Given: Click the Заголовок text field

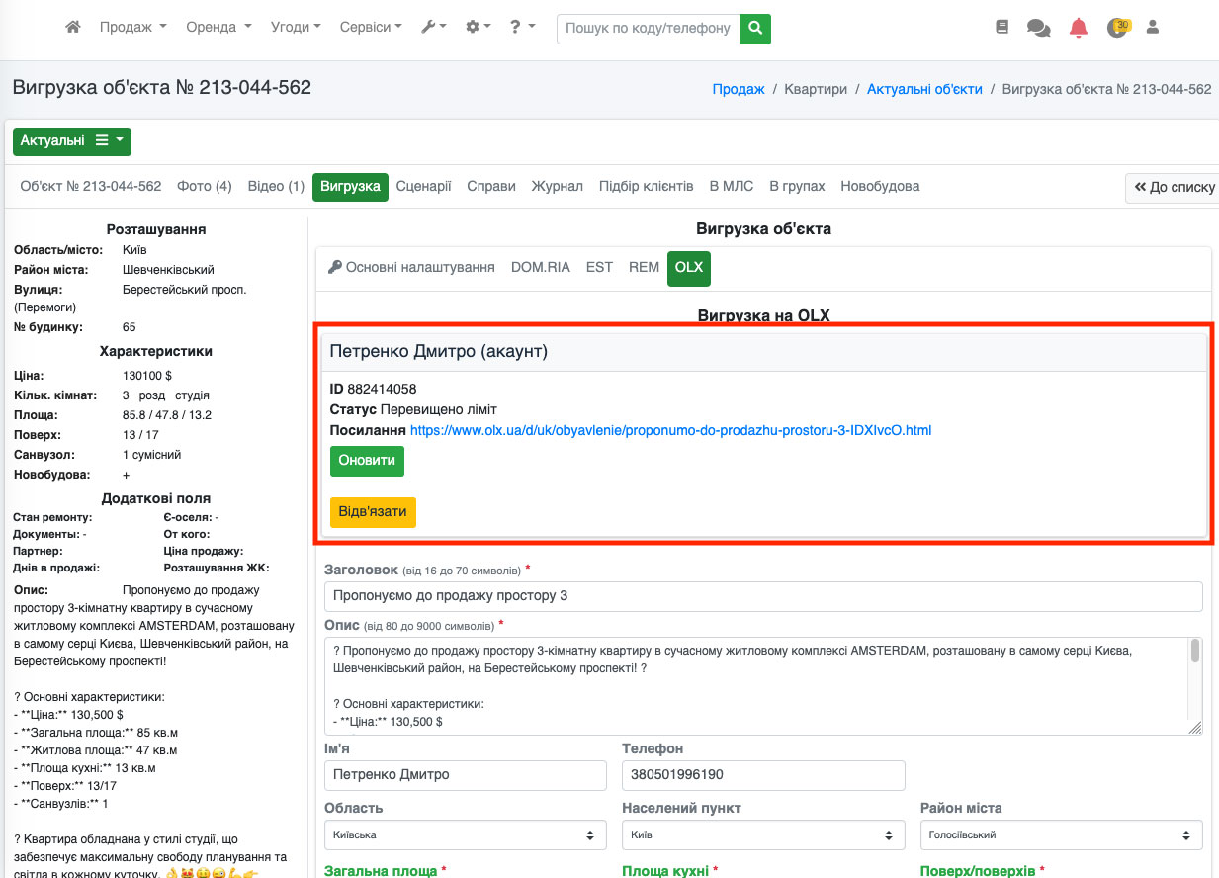Looking at the screenshot, I should [x=762, y=596].
